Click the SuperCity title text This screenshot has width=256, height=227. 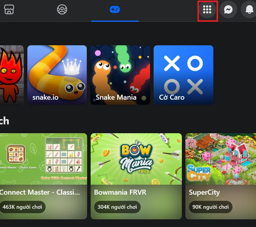pyautogui.click(x=204, y=192)
